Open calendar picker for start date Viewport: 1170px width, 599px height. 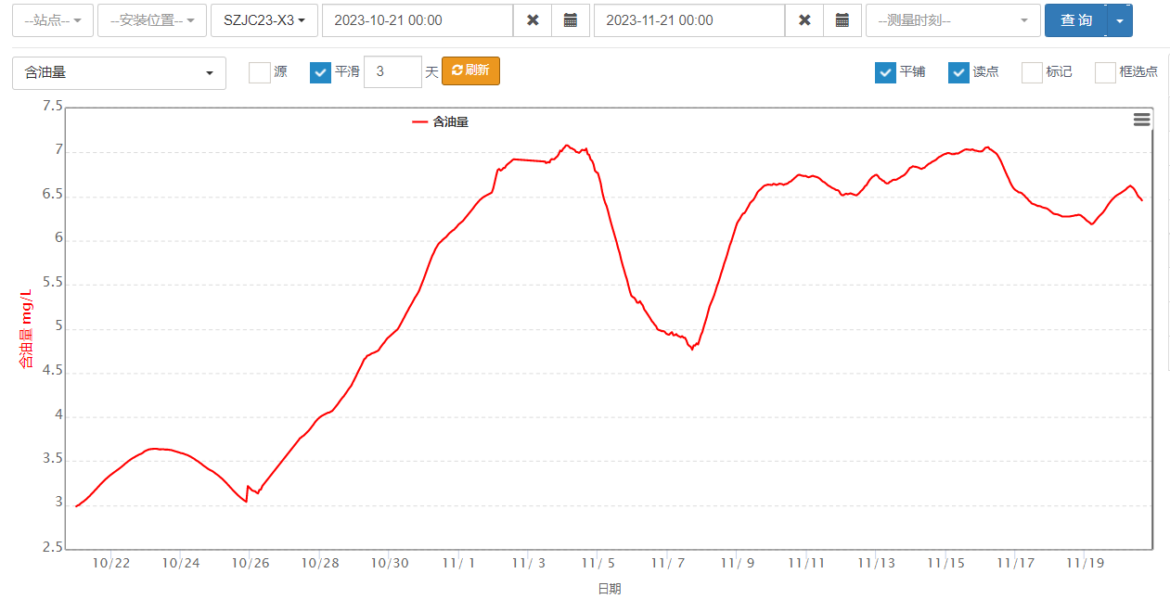(x=571, y=20)
